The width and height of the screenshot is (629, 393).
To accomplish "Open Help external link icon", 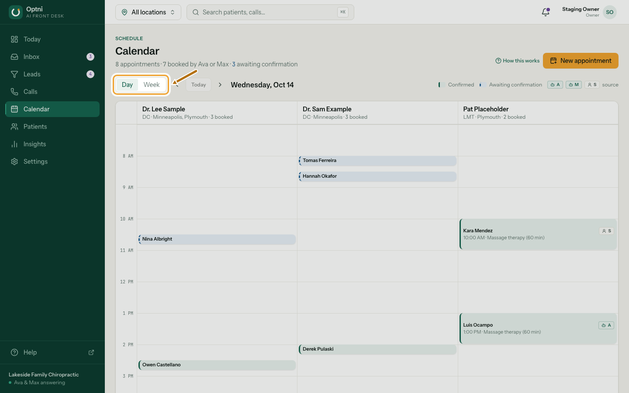I will [x=91, y=352].
